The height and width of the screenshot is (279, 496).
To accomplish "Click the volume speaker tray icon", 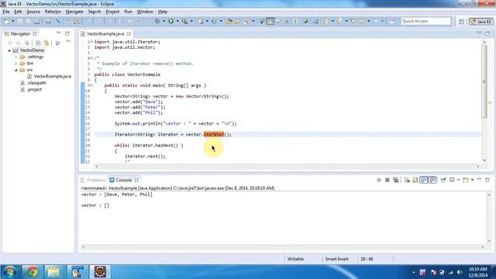I will coord(460,272).
